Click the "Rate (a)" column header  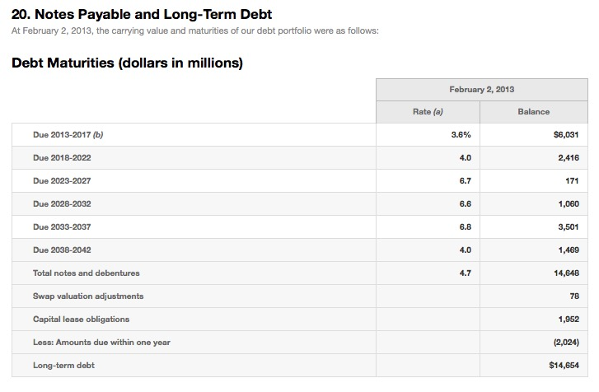428,112
